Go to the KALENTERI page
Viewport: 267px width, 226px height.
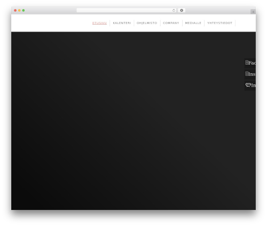tap(122, 23)
